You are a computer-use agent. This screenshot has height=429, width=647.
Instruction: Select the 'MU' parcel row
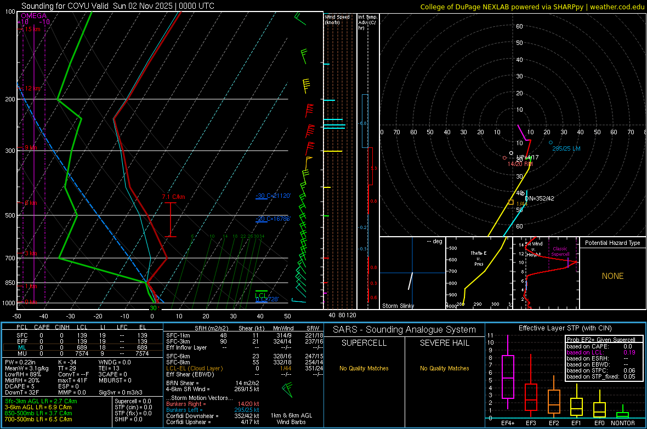click(x=82, y=353)
